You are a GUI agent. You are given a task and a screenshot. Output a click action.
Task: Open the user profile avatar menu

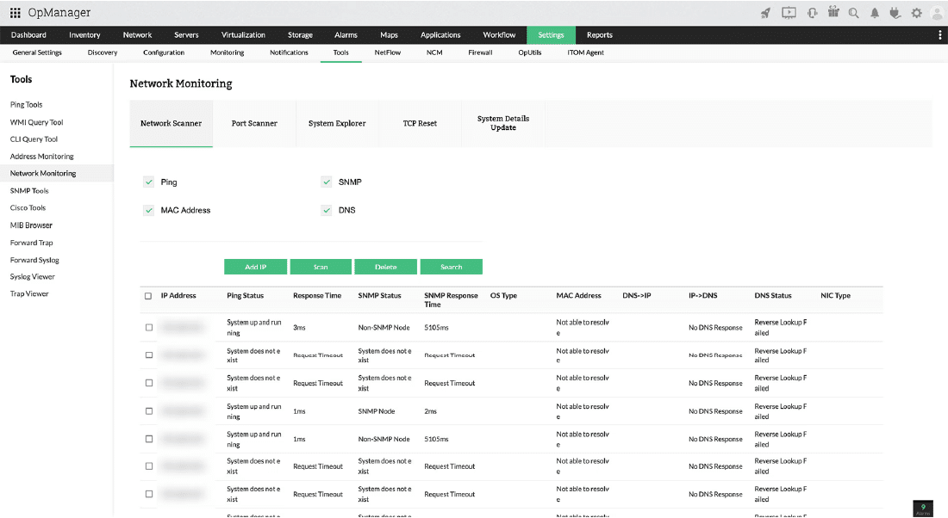(937, 13)
